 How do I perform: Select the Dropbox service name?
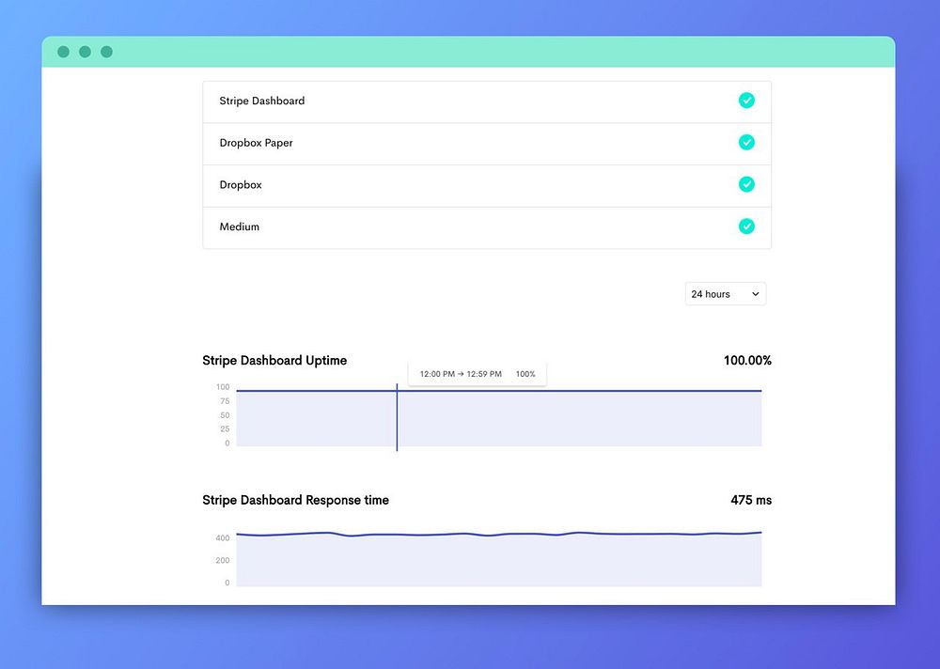pos(241,185)
